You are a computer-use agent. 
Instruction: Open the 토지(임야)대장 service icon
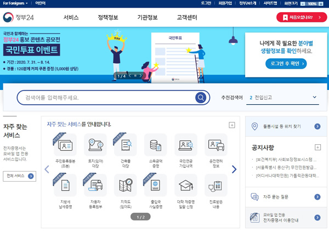tap(95, 145)
